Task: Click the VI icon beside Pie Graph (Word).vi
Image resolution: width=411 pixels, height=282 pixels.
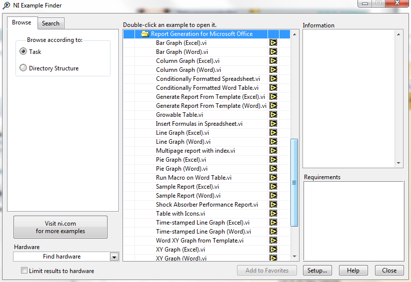Action: 273,169
